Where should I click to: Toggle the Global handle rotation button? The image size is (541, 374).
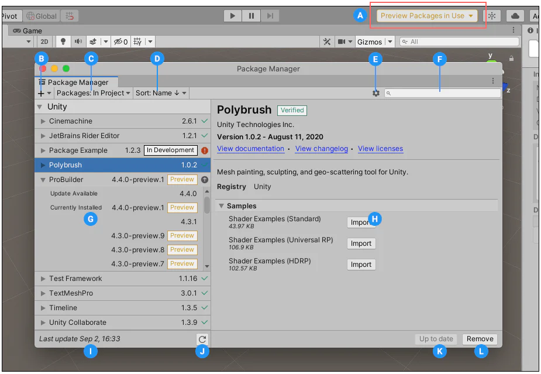coord(42,16)
